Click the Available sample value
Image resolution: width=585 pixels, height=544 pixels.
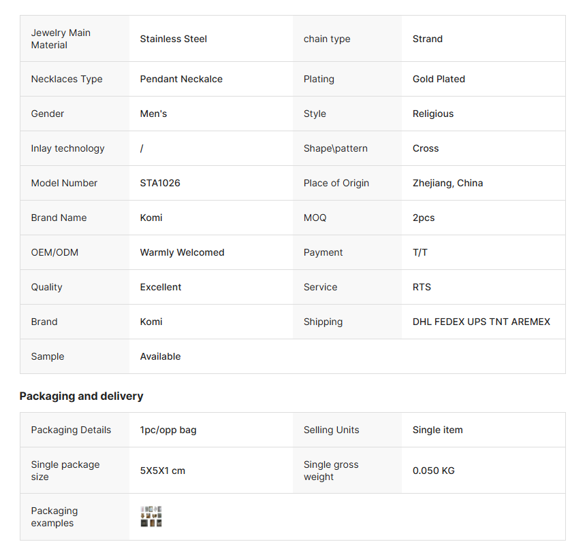click(161, 356)
